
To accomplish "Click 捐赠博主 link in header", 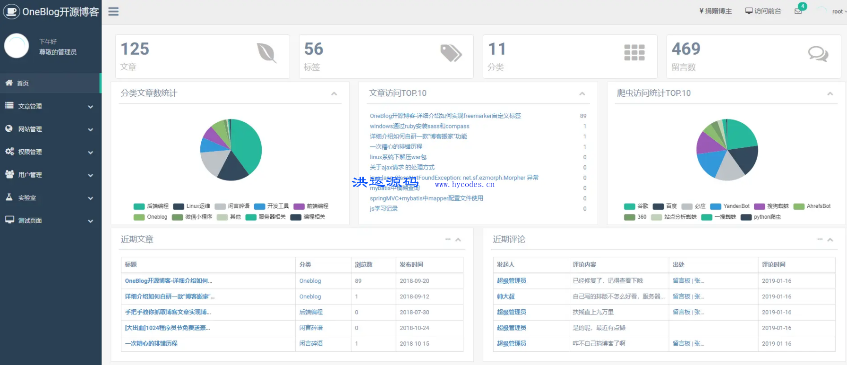I will (715, 11).
